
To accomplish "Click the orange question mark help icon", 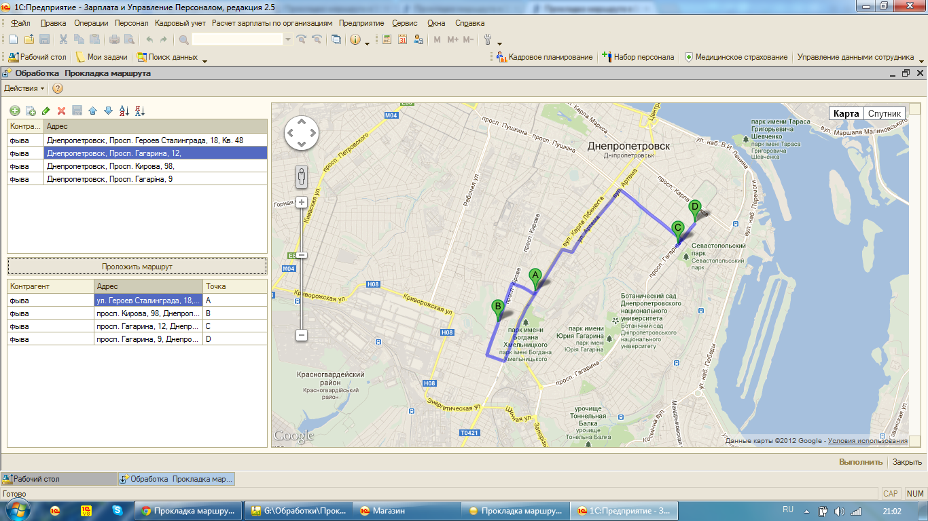I will (58, 88).
